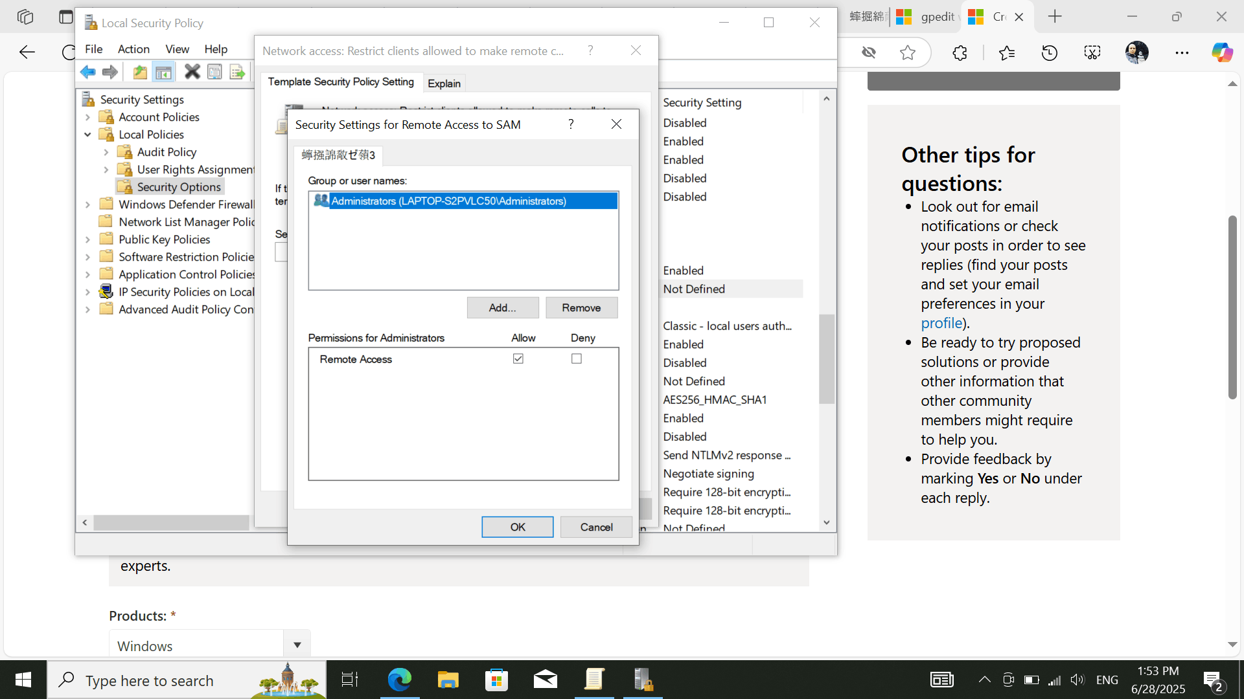Click the Forward arrow in the Local Security Policy toolbar
Viewport: 1244px width, 699px height.
[110, 72]
